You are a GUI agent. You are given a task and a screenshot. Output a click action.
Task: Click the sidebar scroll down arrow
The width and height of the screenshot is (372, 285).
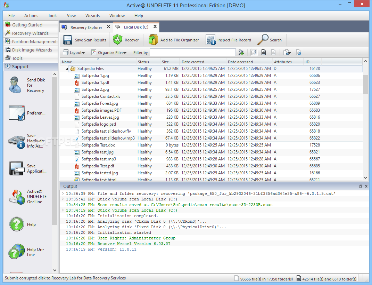click(x=55, y=270)
